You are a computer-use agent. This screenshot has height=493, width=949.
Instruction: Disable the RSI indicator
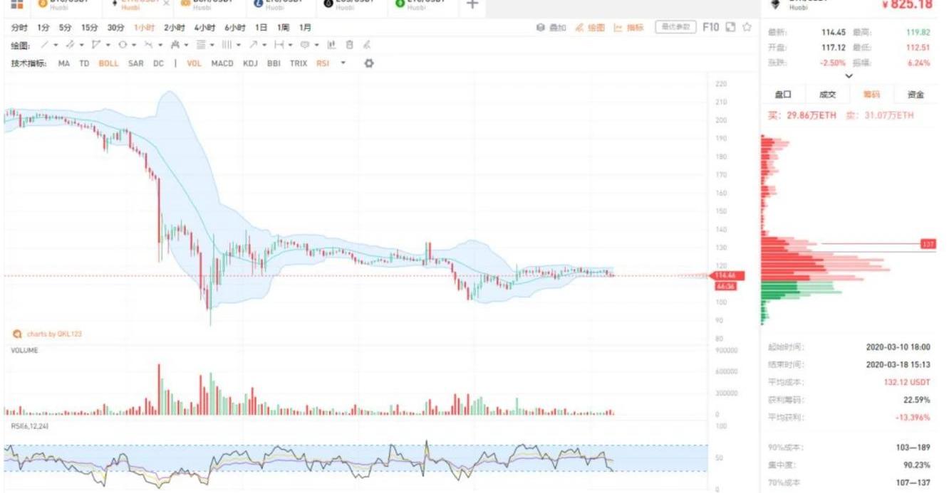pyautogui.click(x=323, y=63)
